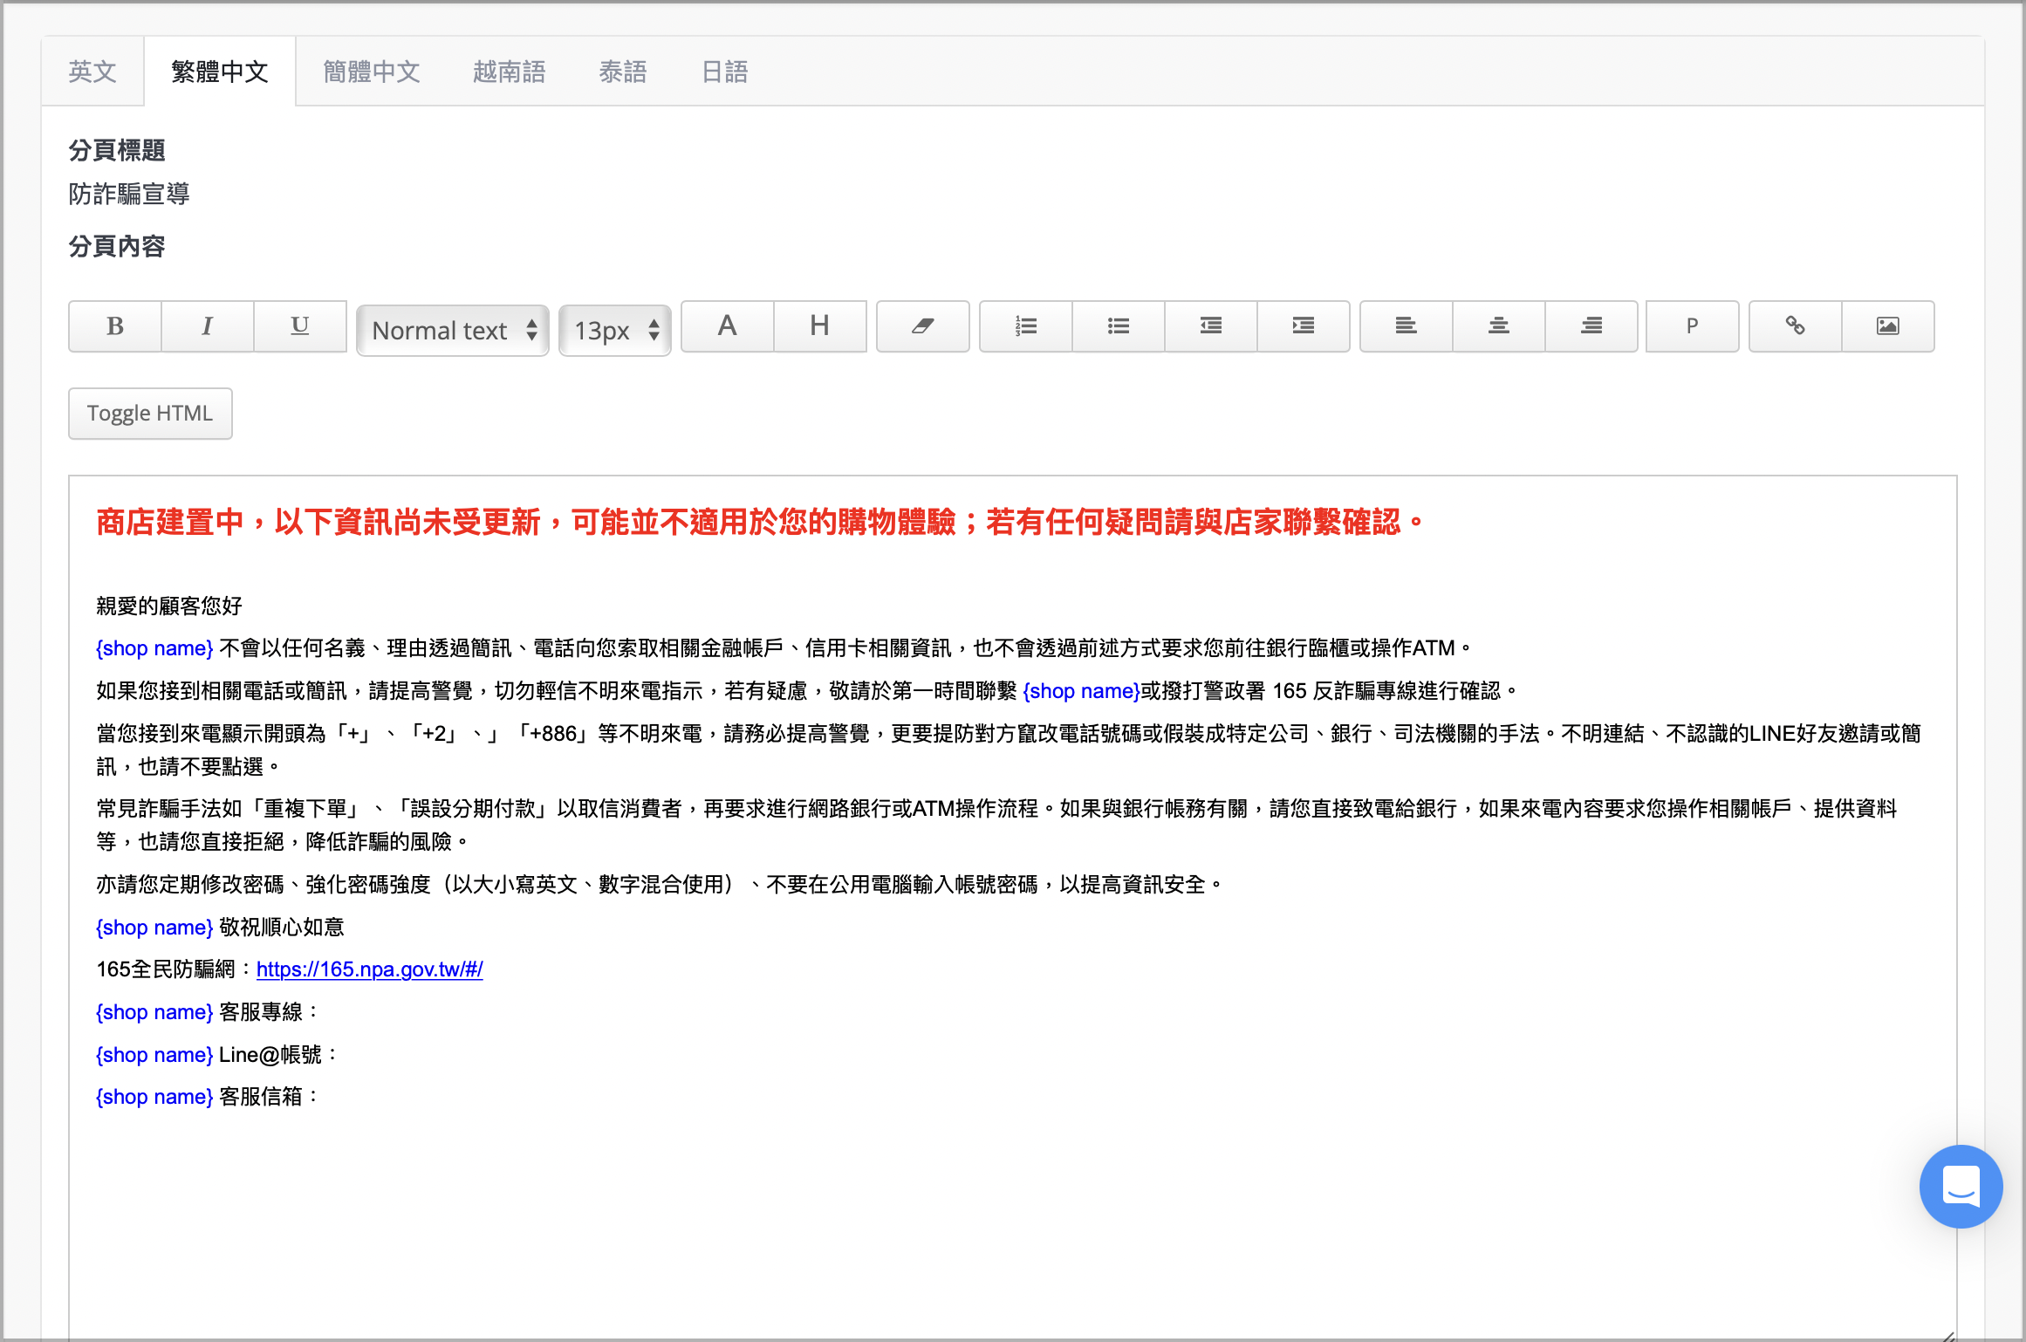Click the eraser clear-formatting icon

point(923,326)
